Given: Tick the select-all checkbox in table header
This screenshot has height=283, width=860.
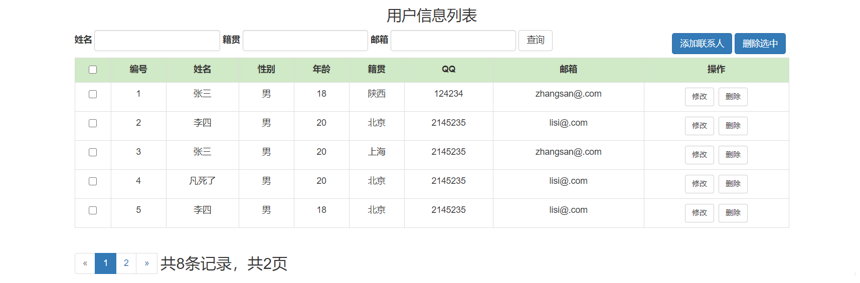Looking at the screenshot, I should tap(93, 70).
